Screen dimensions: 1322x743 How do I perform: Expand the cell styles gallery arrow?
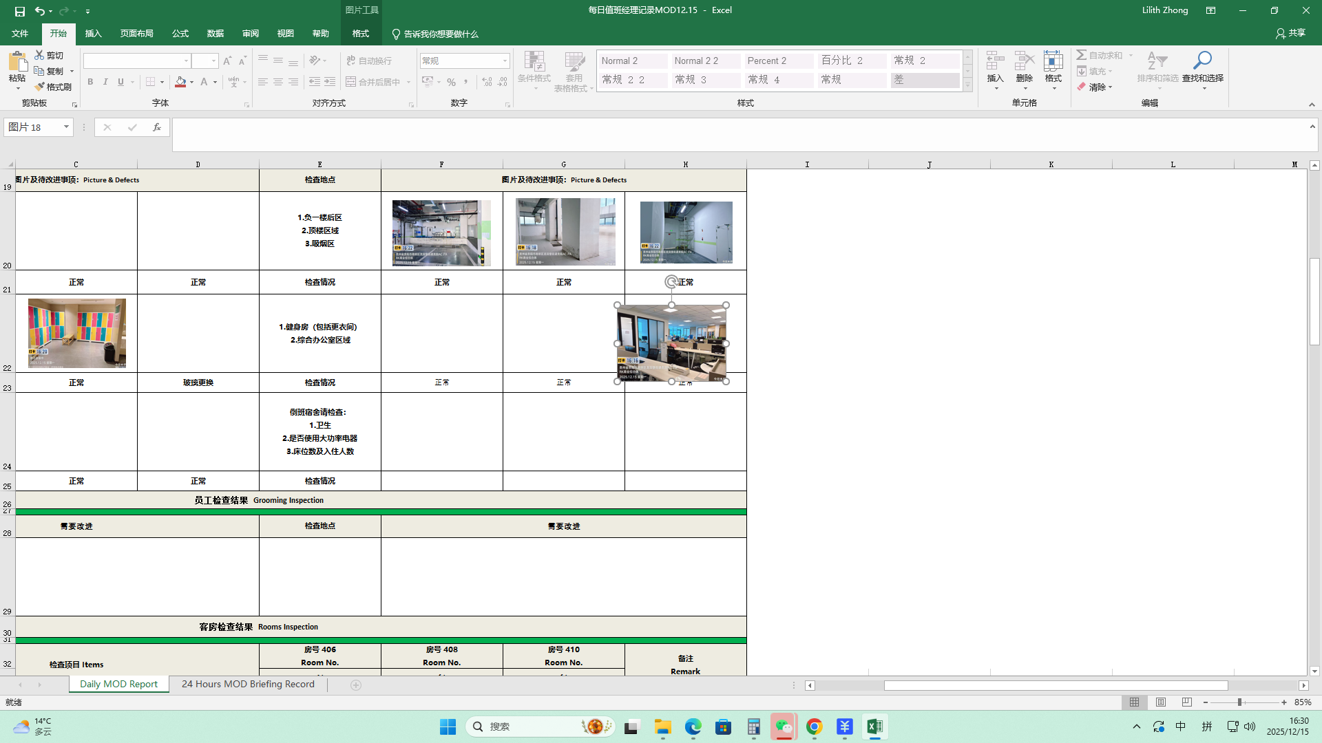[x=967, y=85]
